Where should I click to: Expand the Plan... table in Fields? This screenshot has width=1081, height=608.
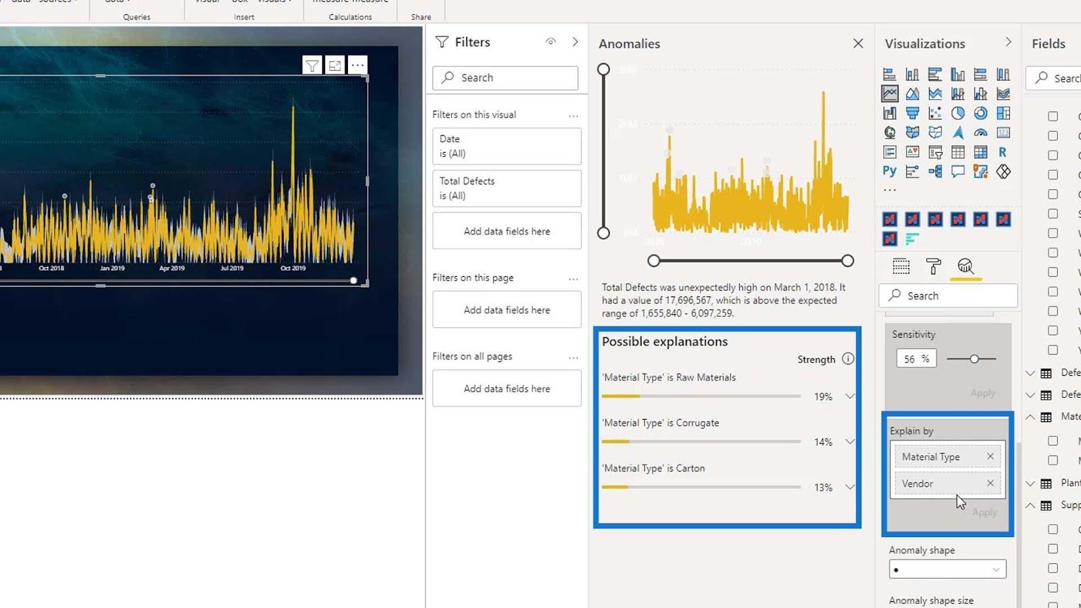tap(1030, 483)
